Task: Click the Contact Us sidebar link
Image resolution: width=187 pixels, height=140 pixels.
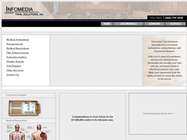Action: click(13, 75)
